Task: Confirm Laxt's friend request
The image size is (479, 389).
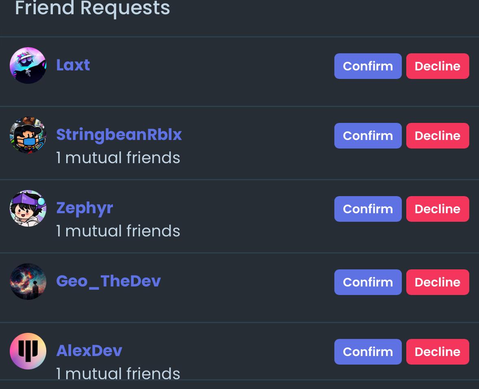Action: 368,66
